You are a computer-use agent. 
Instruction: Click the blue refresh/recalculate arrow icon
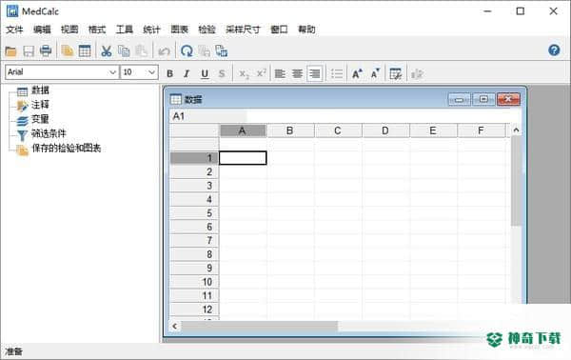coord(187,51)
